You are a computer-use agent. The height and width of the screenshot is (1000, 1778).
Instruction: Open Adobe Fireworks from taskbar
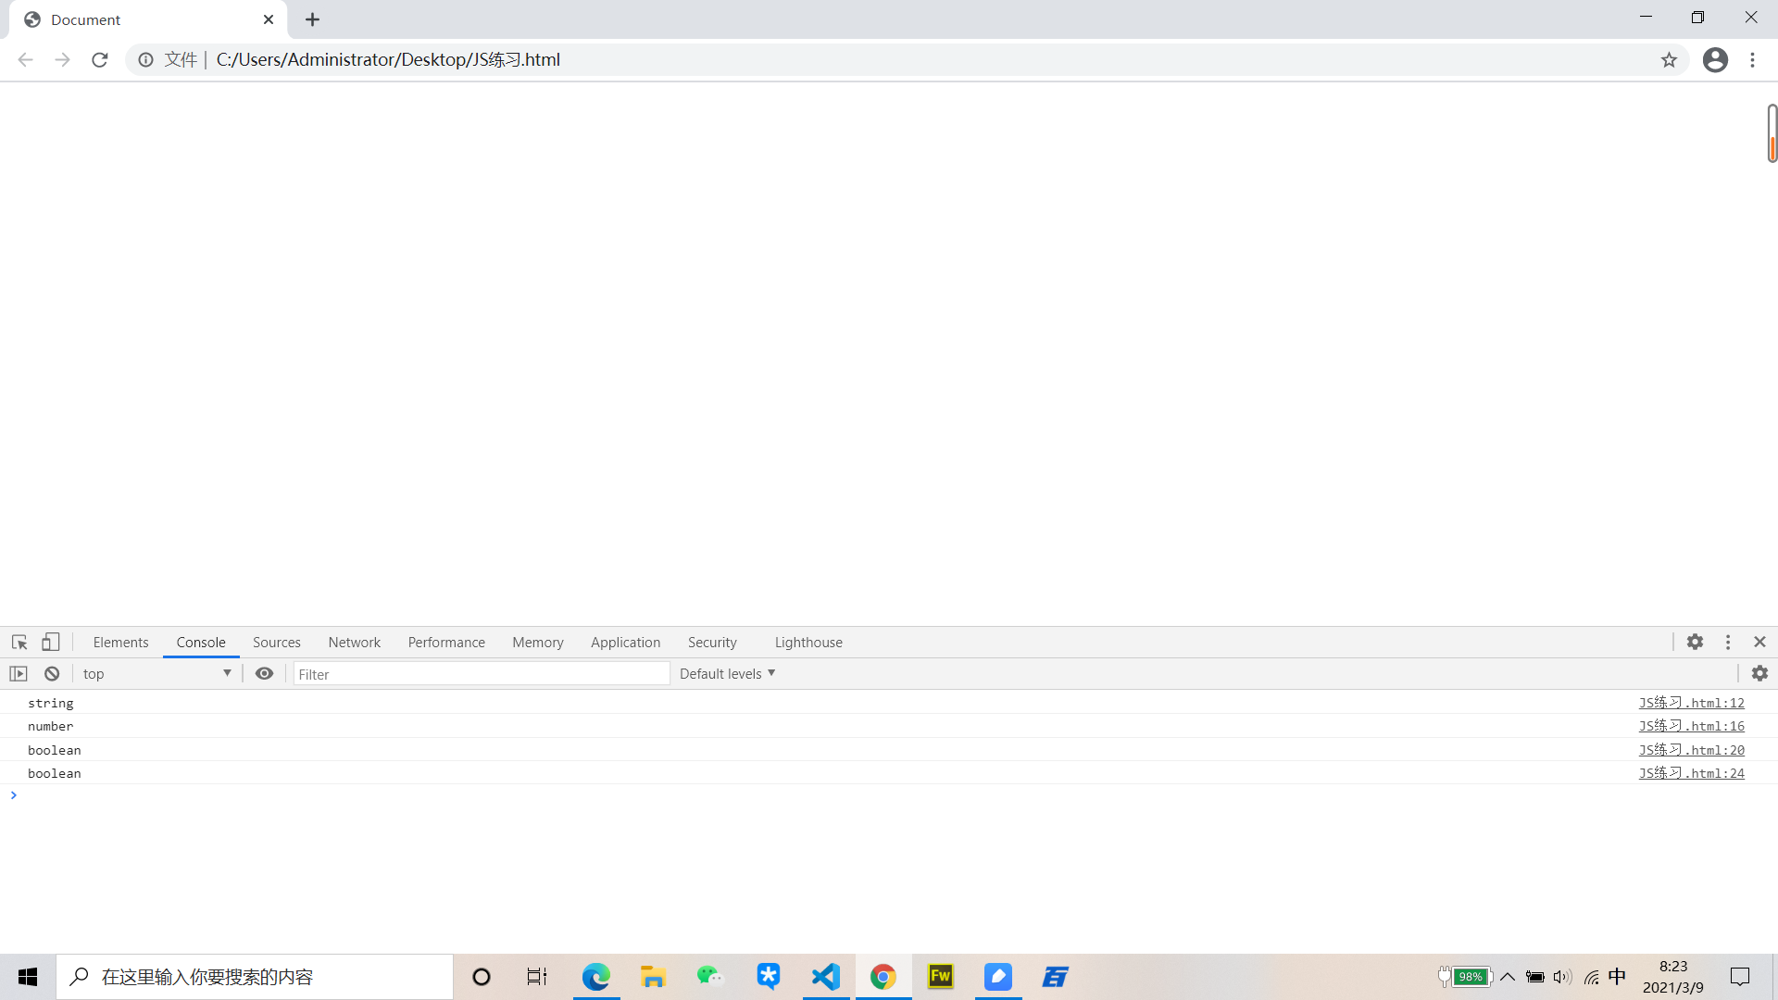tap(940, 977)
